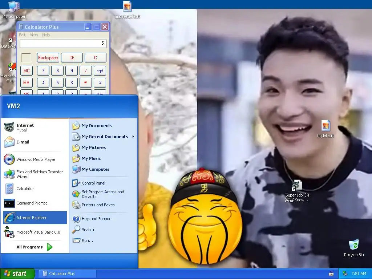The width and height of the screenshot is (372, 279).
Task: Click calculator digit 5 button
Action: coord(57,82)
